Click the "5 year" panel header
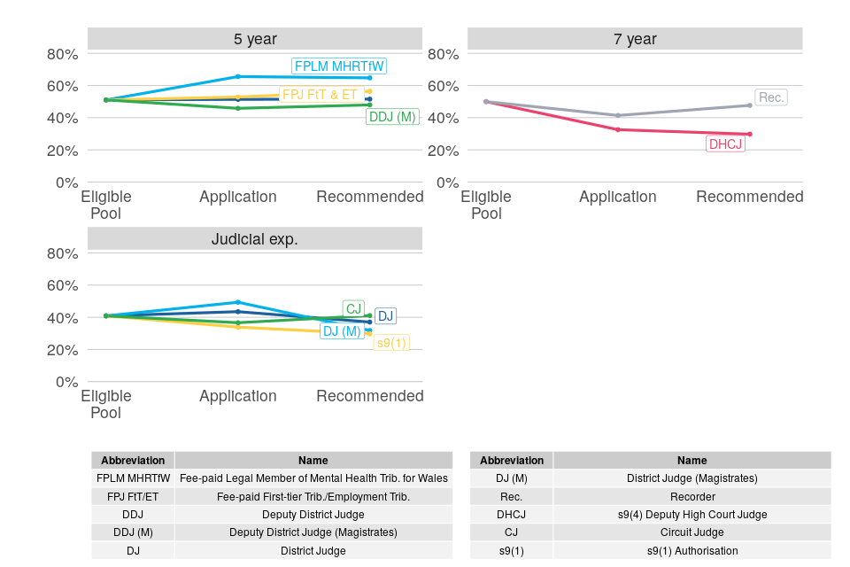 coord(255,39)
